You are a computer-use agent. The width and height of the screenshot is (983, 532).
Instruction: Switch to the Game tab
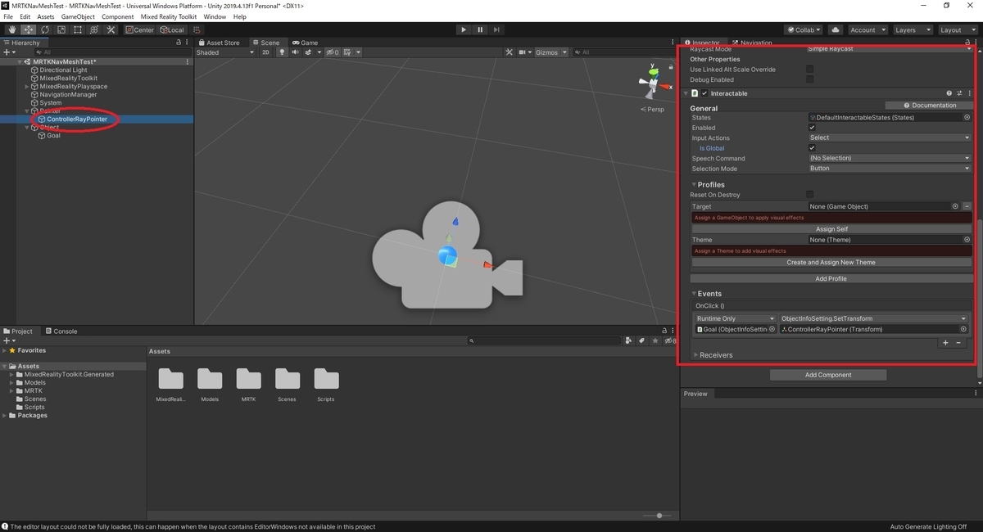tap(305, 43)
